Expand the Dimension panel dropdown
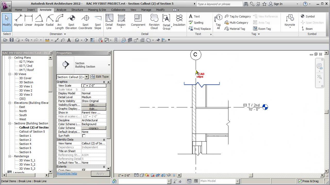 coord(58,34)
